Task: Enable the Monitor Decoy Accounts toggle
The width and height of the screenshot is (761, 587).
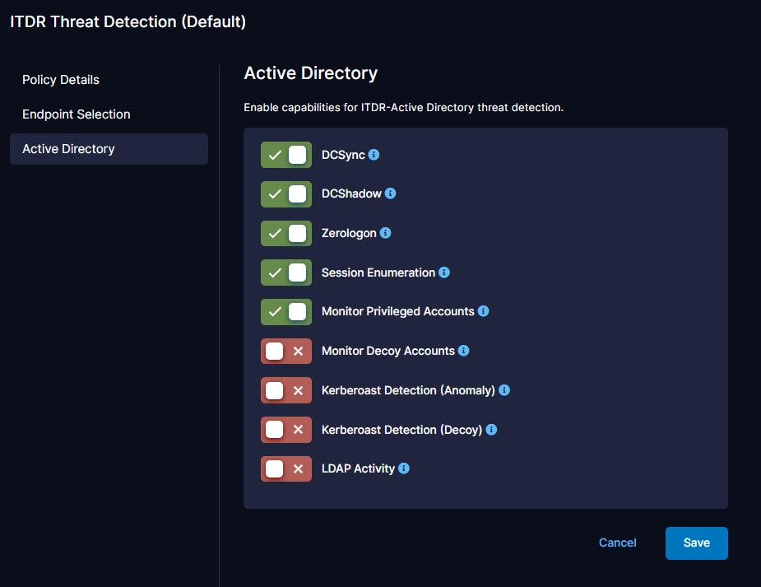Action: 286,351
